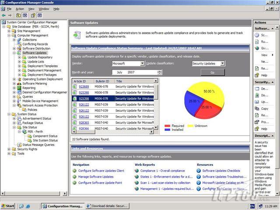
Task: Click the Download details taskbar button
Action: click(x=108, y=206)
